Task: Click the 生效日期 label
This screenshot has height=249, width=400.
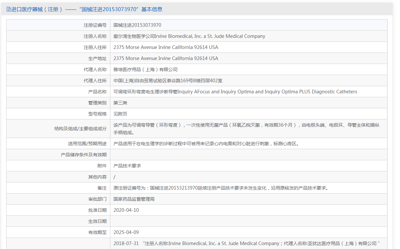Action: click(97, 221)
